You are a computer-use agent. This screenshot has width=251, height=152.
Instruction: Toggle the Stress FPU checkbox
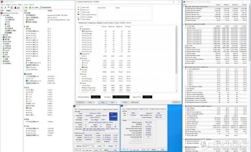coord(81,10)
